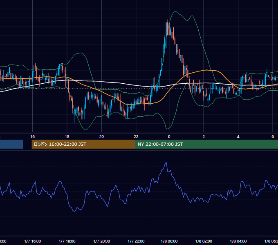Click the ロンドン 16:00-22:00 JST session bar
278x245 pixels.
83,144
